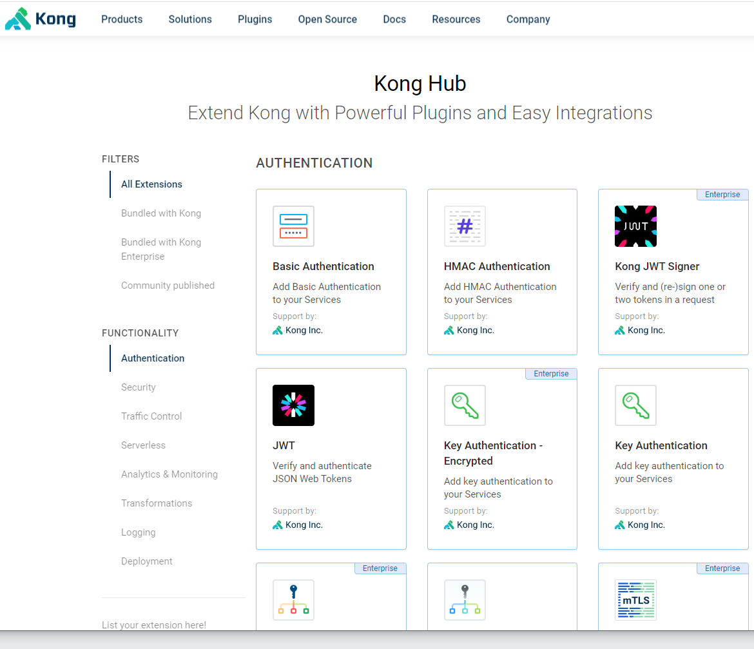The image size is (754, 649).
Task: Click Enterprise badge on colored key-hierarchy card
Action: [x=380, y=568]
